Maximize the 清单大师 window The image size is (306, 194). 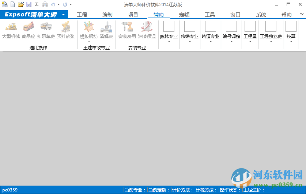(x=288, y=4)
